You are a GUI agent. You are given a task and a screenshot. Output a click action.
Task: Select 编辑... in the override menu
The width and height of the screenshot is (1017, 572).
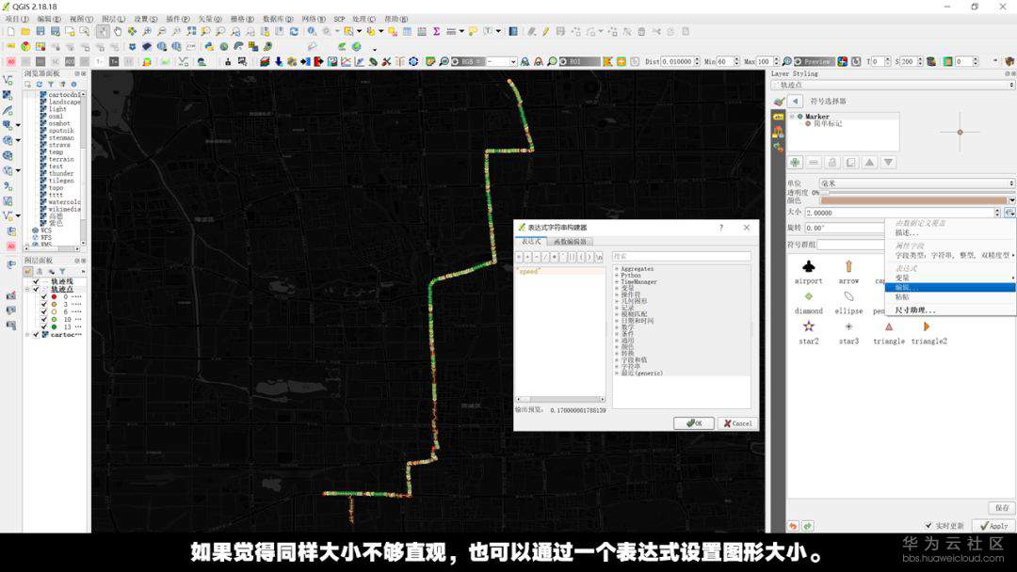(950, 288)
